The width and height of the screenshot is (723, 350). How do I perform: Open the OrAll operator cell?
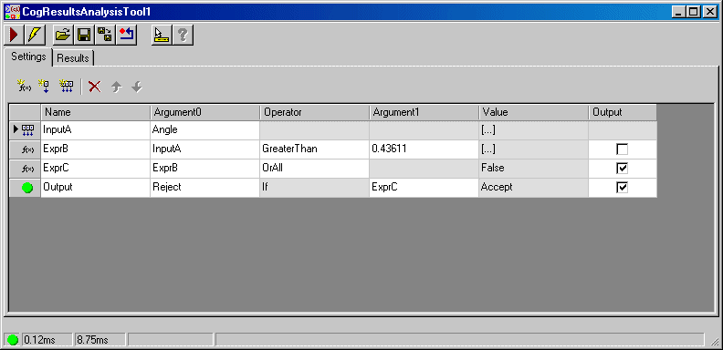[314, 169]
